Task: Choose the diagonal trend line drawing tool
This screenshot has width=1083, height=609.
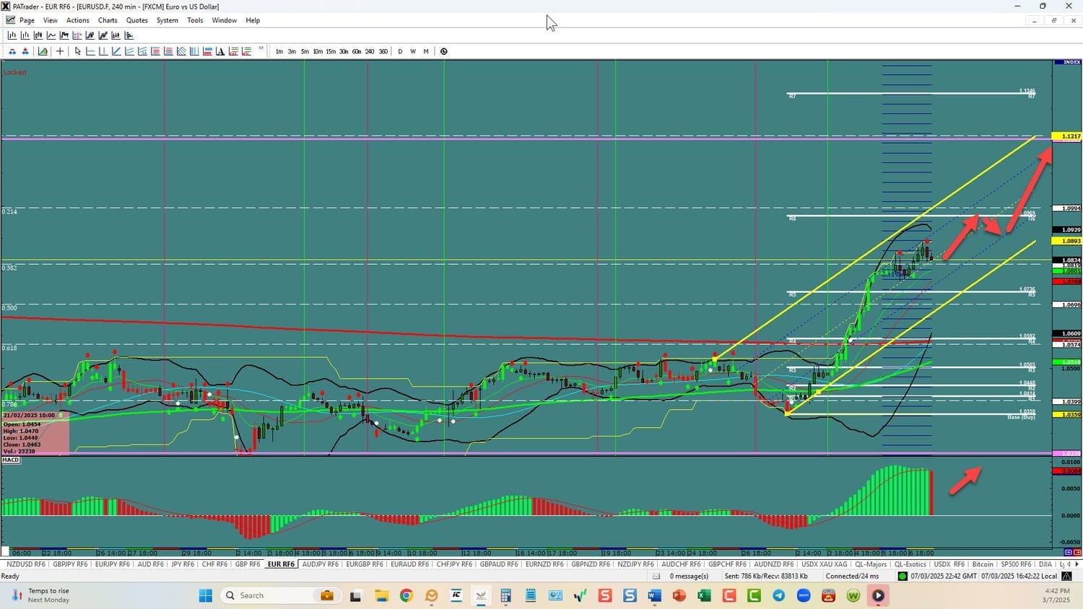Action: pyautogui.click(x=116, y=51)
